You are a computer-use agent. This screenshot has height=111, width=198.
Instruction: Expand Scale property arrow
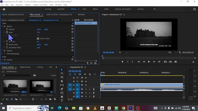click(x=4, y=32)
